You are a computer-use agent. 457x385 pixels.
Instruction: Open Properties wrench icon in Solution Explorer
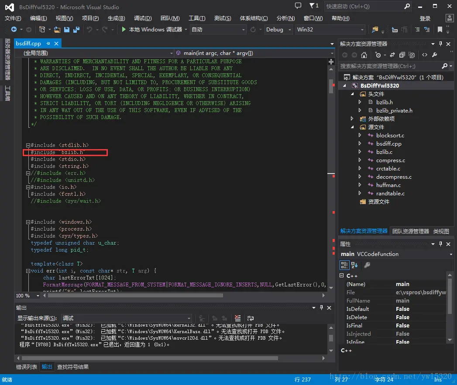click(434, 55)
